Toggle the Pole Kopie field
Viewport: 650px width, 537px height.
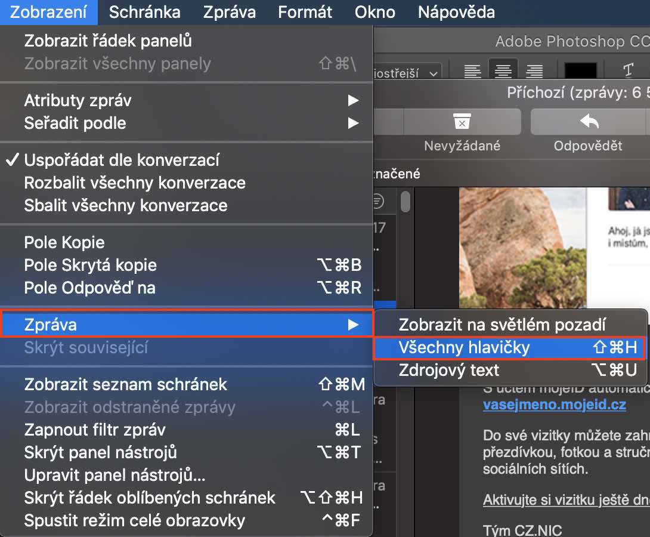click(x=187, y=243)
